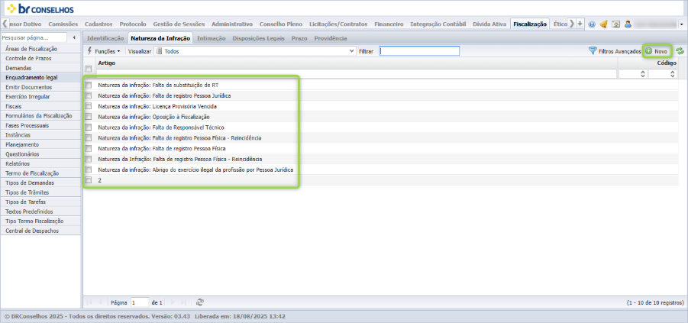
Task: Check the row labeled 2
Action: (88, 180)
